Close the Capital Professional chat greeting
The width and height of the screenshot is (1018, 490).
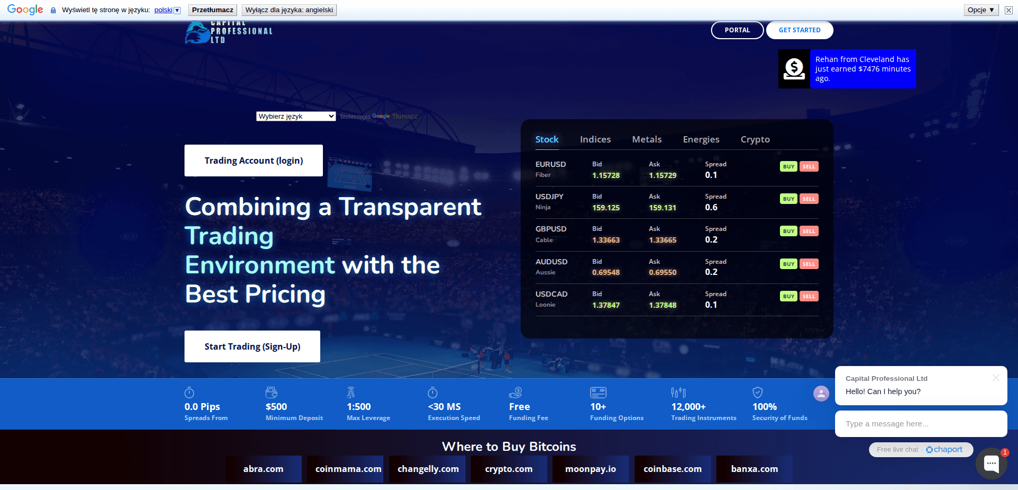coord(996,378)
